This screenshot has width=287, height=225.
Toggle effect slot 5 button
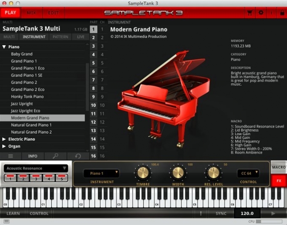click(x=62, y=178)
